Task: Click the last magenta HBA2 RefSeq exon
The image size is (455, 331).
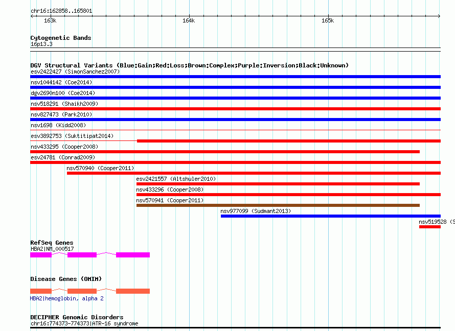Action: tap(133, 255)
